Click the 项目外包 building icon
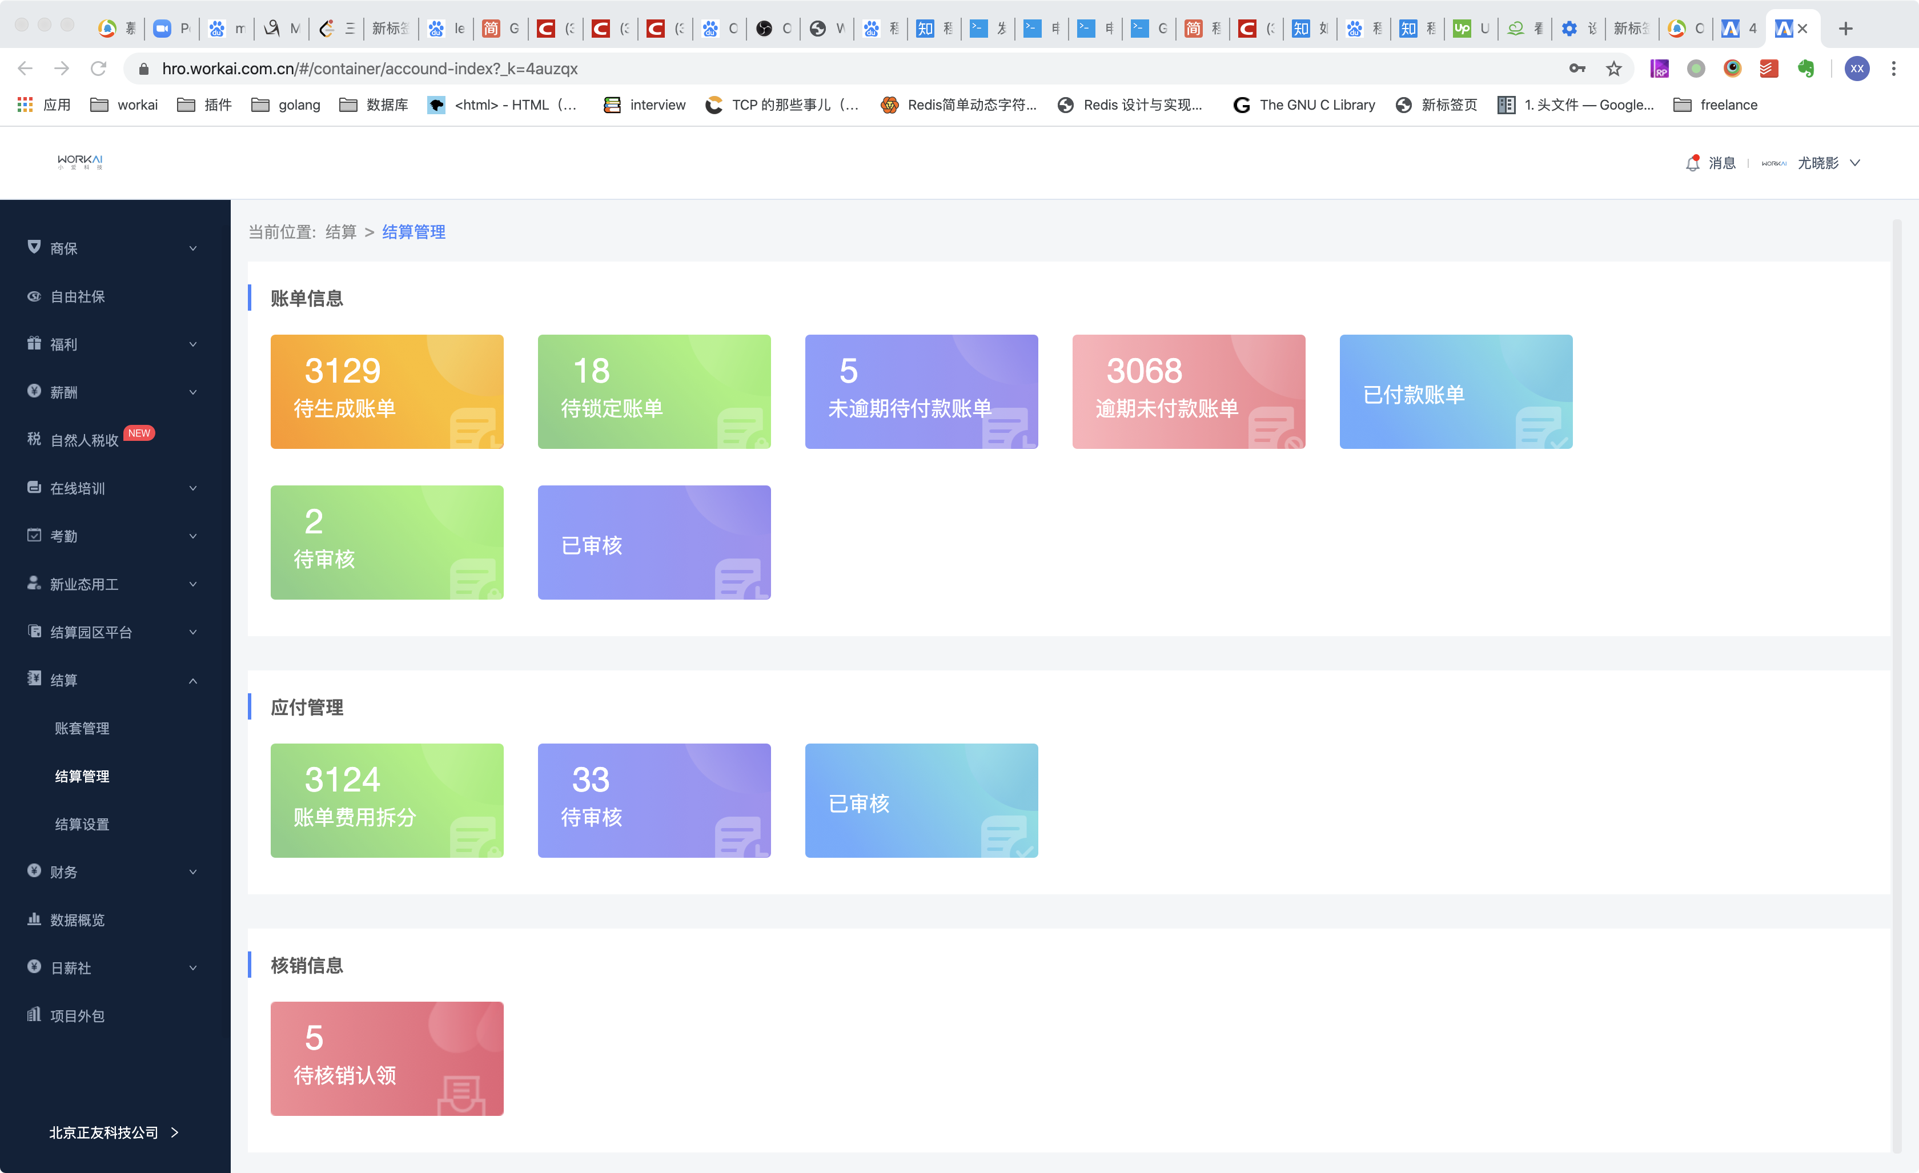The height and width of the screenshot is (1173, 1919). point(34,1015)
